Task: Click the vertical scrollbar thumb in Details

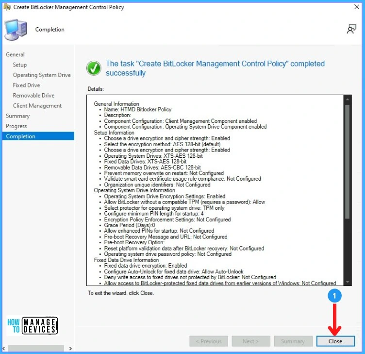Action: [x=348, y=162]
